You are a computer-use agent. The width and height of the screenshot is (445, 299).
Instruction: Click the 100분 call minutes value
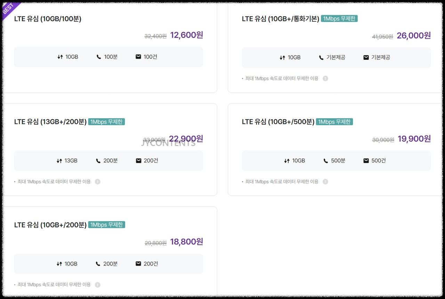(x=111, y=57)
